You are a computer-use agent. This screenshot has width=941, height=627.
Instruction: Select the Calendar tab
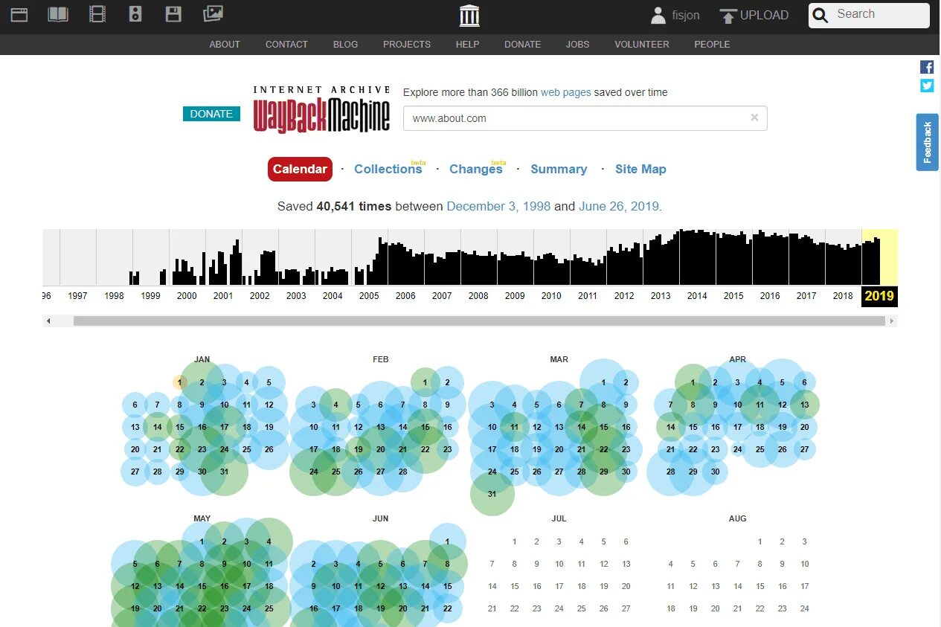pyautogui.click(x=300, y=169)
